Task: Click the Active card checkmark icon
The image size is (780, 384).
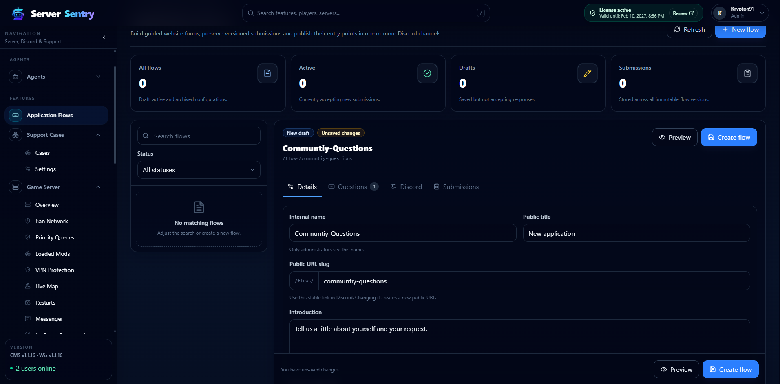Action: point(427,73)
